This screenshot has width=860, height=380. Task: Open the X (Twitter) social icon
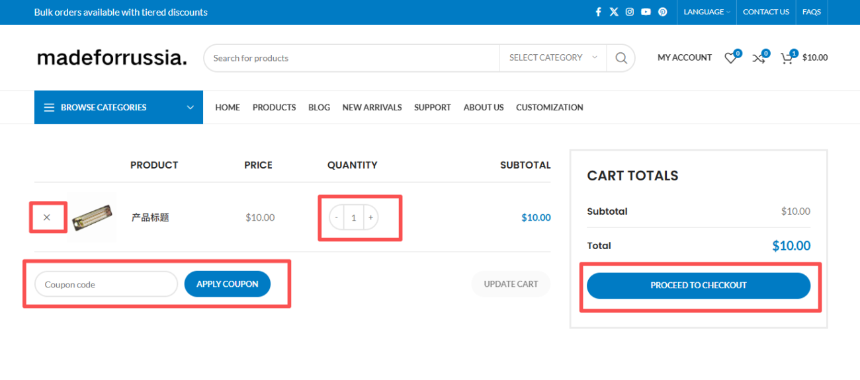(x=614, y=12)
